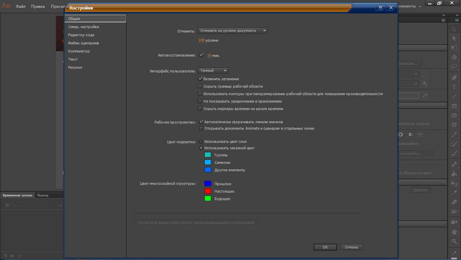The image size is (461, 260).
Task: Select the Pencil tool
Action: pos(454,134)
